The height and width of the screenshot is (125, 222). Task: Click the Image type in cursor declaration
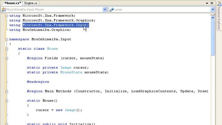(x=66, y=68)
